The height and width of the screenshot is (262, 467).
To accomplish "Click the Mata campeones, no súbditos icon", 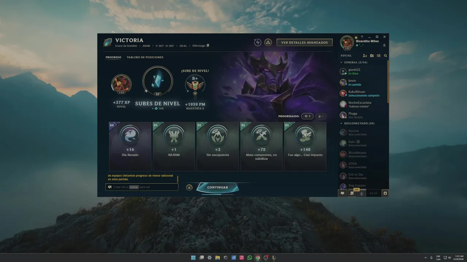I will point(262,135).
